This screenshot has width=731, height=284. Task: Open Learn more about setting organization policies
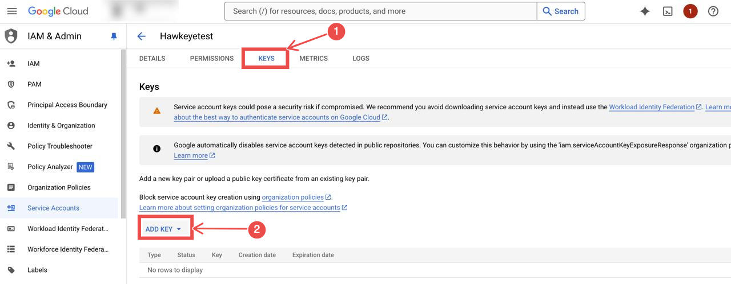tap(240, 208)
